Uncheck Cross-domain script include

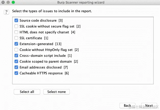[16, 56]
